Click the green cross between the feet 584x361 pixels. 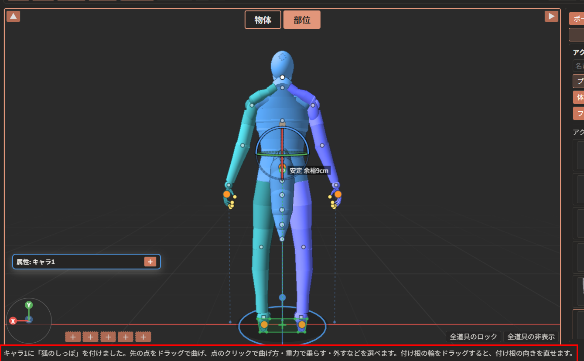282,325
